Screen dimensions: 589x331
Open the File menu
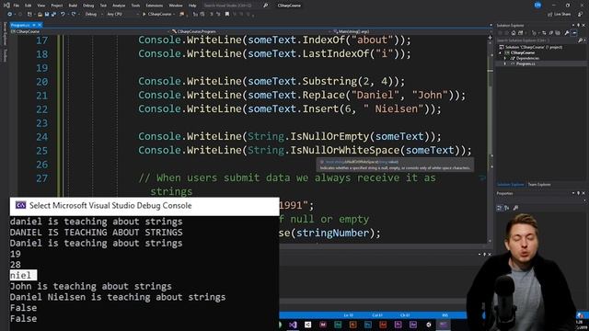click(17, 6)
